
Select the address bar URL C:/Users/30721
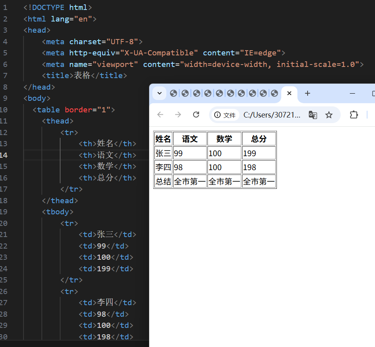(x=272, y=115)
